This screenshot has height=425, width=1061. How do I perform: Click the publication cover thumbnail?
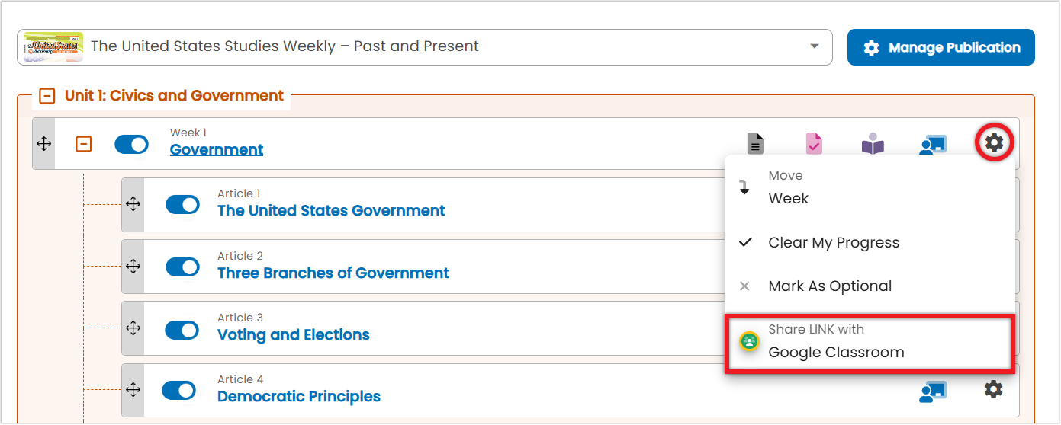tap(53, 46)
